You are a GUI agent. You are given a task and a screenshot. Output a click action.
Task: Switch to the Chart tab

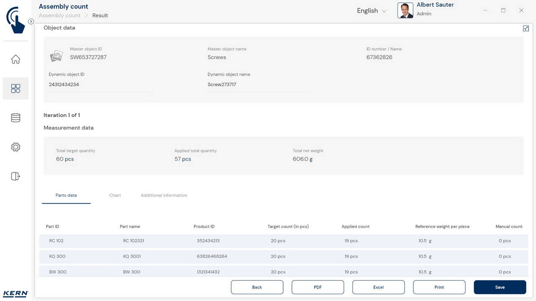115,195
